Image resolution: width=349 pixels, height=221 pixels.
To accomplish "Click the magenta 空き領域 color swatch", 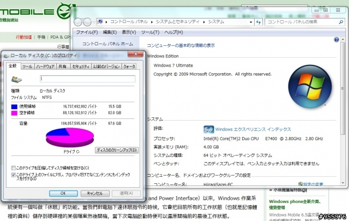I will click(14, 113).
